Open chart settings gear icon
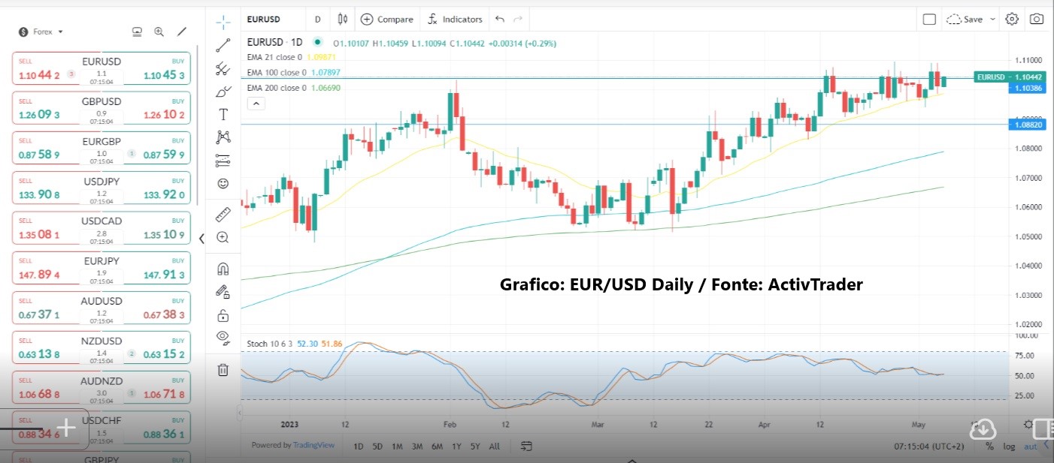1054x463 pixels. (x=1012, y=20)
